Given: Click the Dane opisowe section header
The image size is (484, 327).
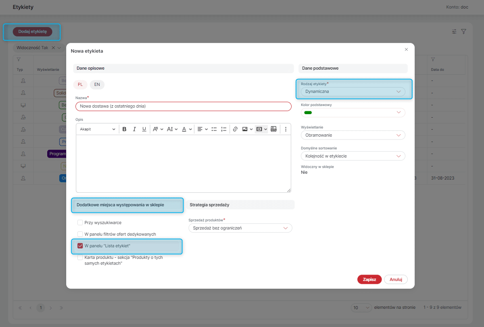Looking at the screenshot, I should point(184,68).
